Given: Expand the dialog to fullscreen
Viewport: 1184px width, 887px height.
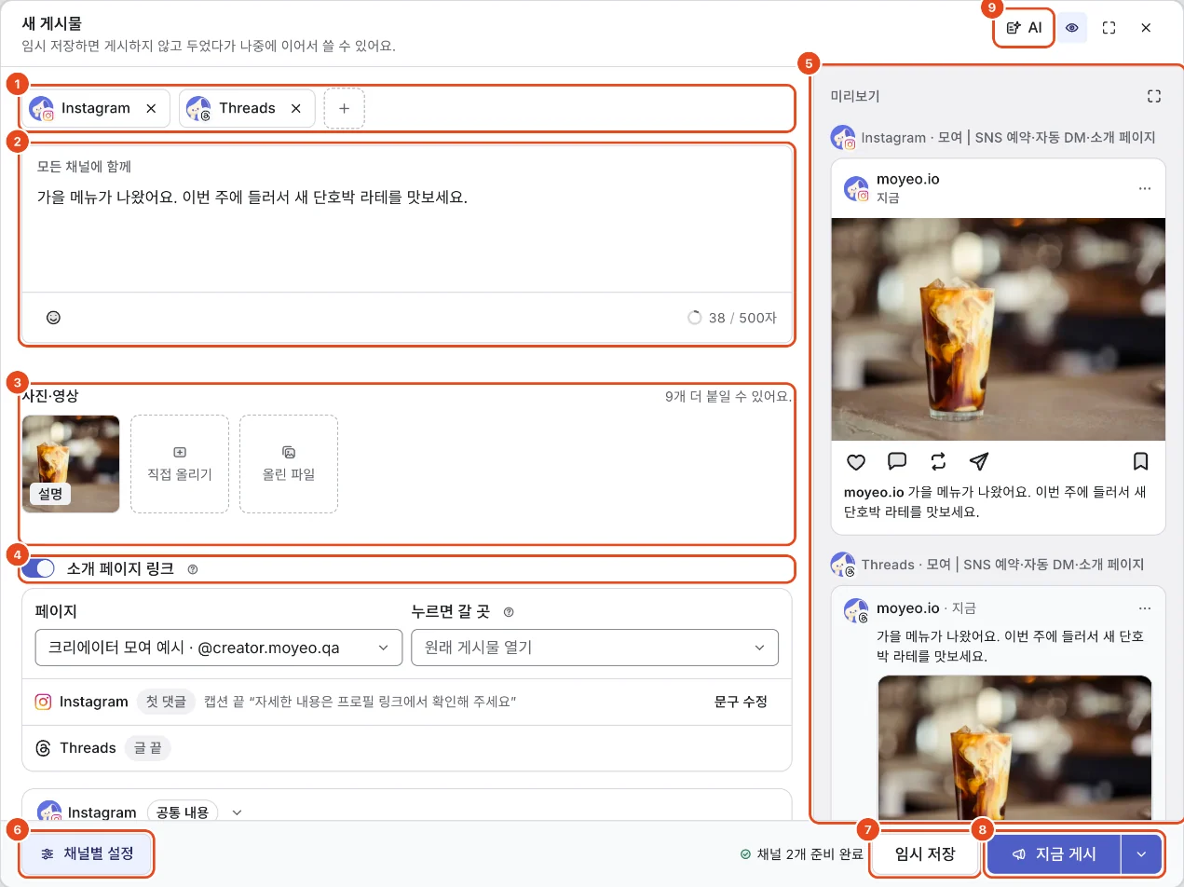Looking at the screenshot, I should click(1109, 28).
